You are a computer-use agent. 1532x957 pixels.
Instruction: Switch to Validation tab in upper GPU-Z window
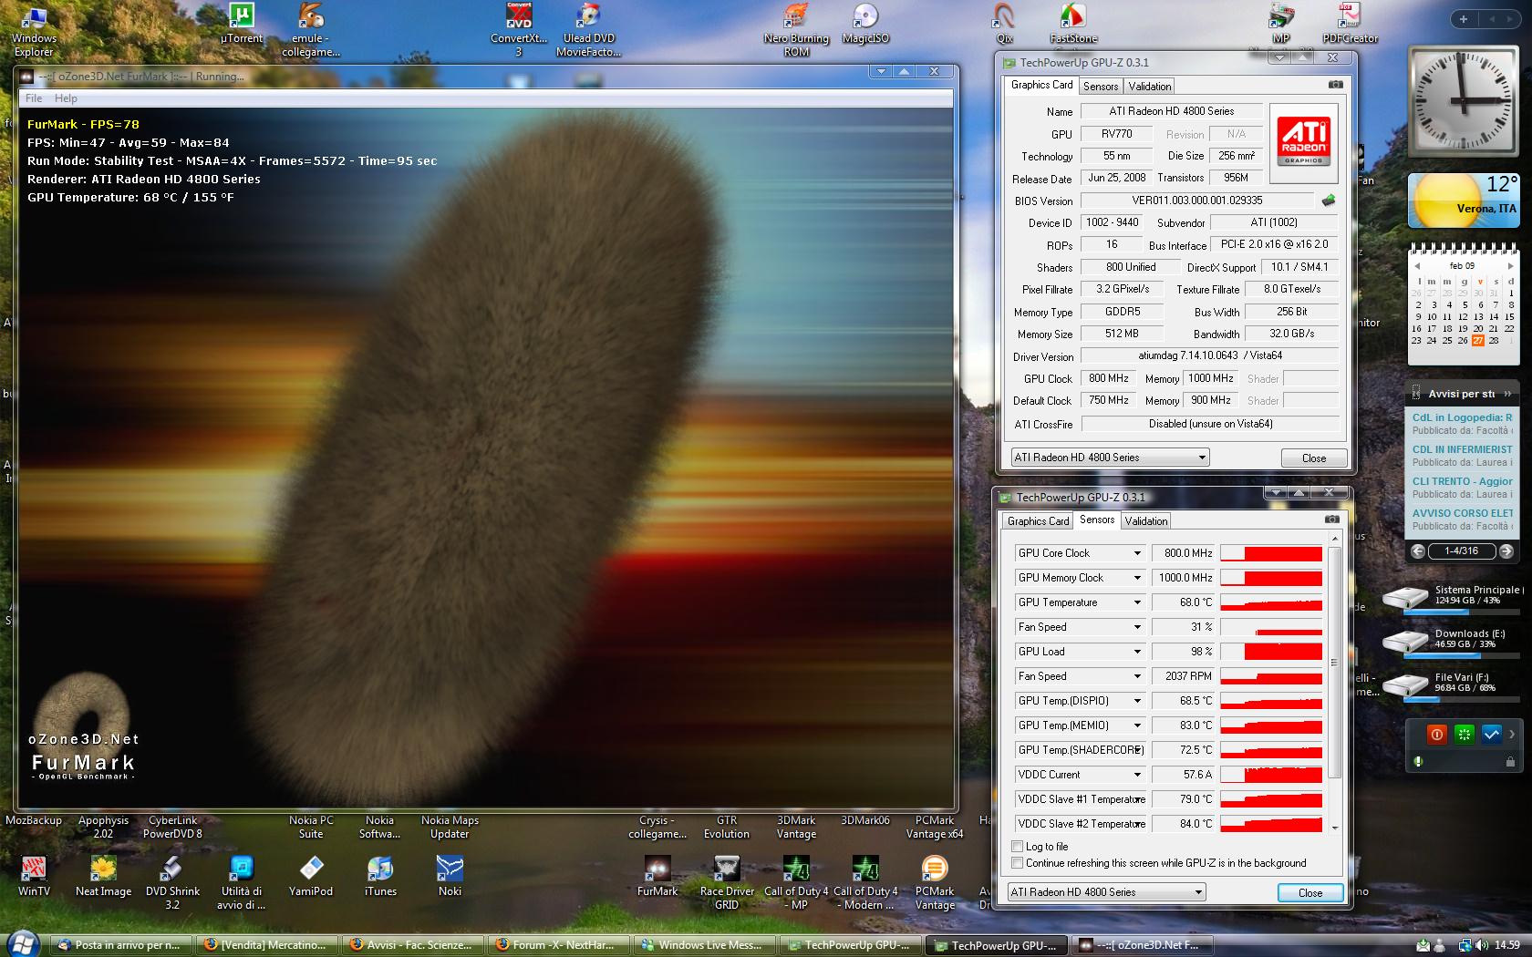[1149, 87]
